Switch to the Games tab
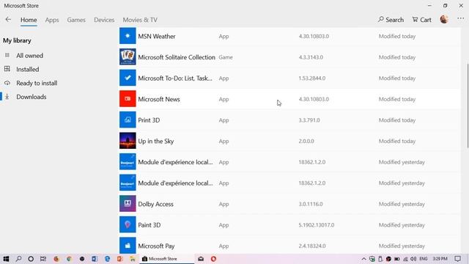The image size is (469, 264). (x=76, y=20)
